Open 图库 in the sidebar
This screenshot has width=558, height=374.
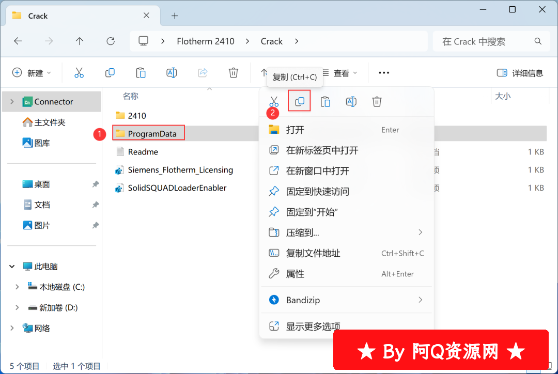click(36, 143)
